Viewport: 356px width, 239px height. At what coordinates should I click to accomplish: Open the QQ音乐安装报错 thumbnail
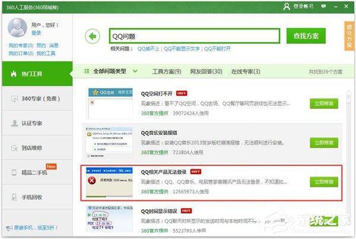coord(109,143)
